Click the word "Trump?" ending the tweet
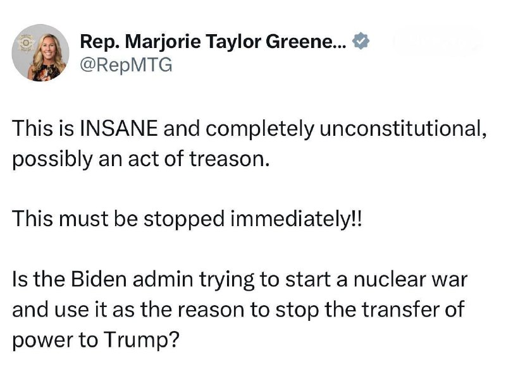Viewport: 506px width, 379px height. coord(142,340)
